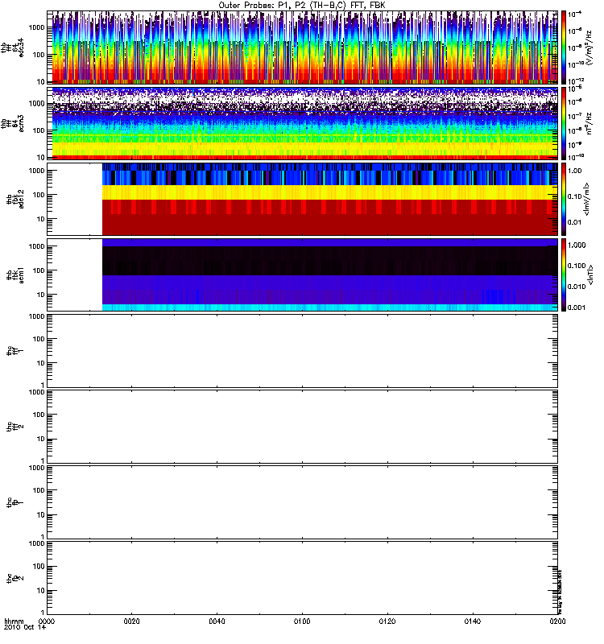
Task: Click the 'thb fff 64 scm3' y-axis label
Action: (x=13, y=124)
